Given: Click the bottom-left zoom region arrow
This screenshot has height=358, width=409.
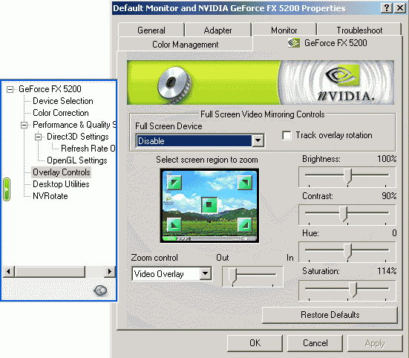Looking at the screenshot, I should [174, 224].
